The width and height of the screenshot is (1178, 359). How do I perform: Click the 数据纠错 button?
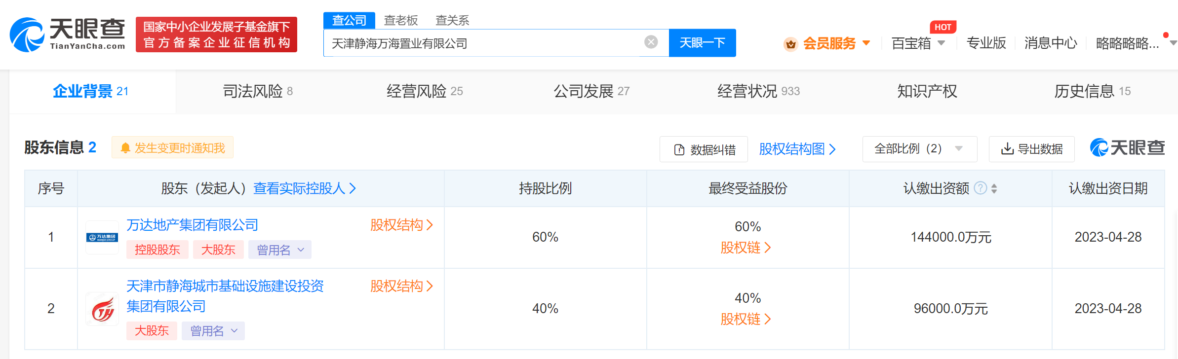click(704, 149)
